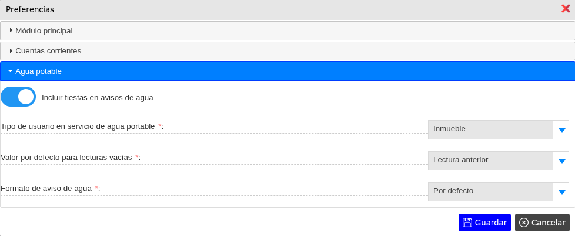Click the Agua potable collapse arrow icon
Viewport: 575px width, 236px height.
pos(11,71)
